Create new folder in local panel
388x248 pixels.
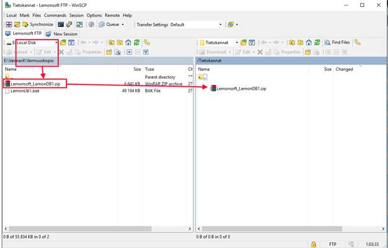click(109, 52)
